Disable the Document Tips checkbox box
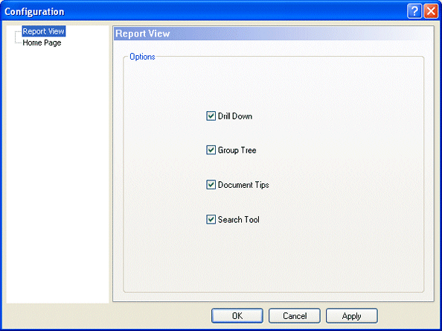 point(211,185)
